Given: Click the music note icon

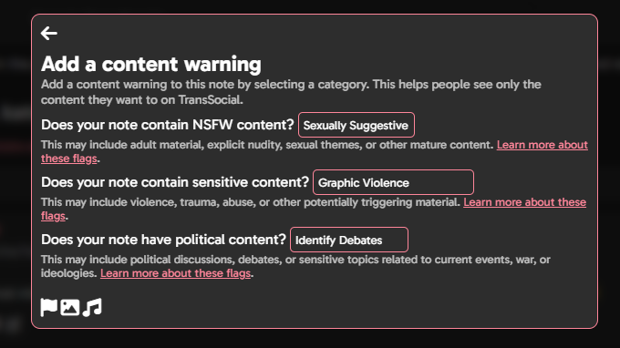Looking at the screenshot, I should click(92, 307).
